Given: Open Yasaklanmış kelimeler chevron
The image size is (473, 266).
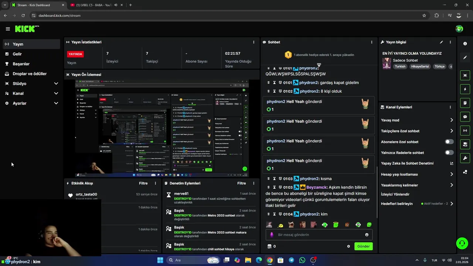Looking at the screenshot, I should pyautogui.click(x=452, y=185).
